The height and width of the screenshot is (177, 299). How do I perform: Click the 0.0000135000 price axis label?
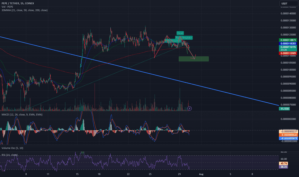pyautogui.click(x=288, y=21)
